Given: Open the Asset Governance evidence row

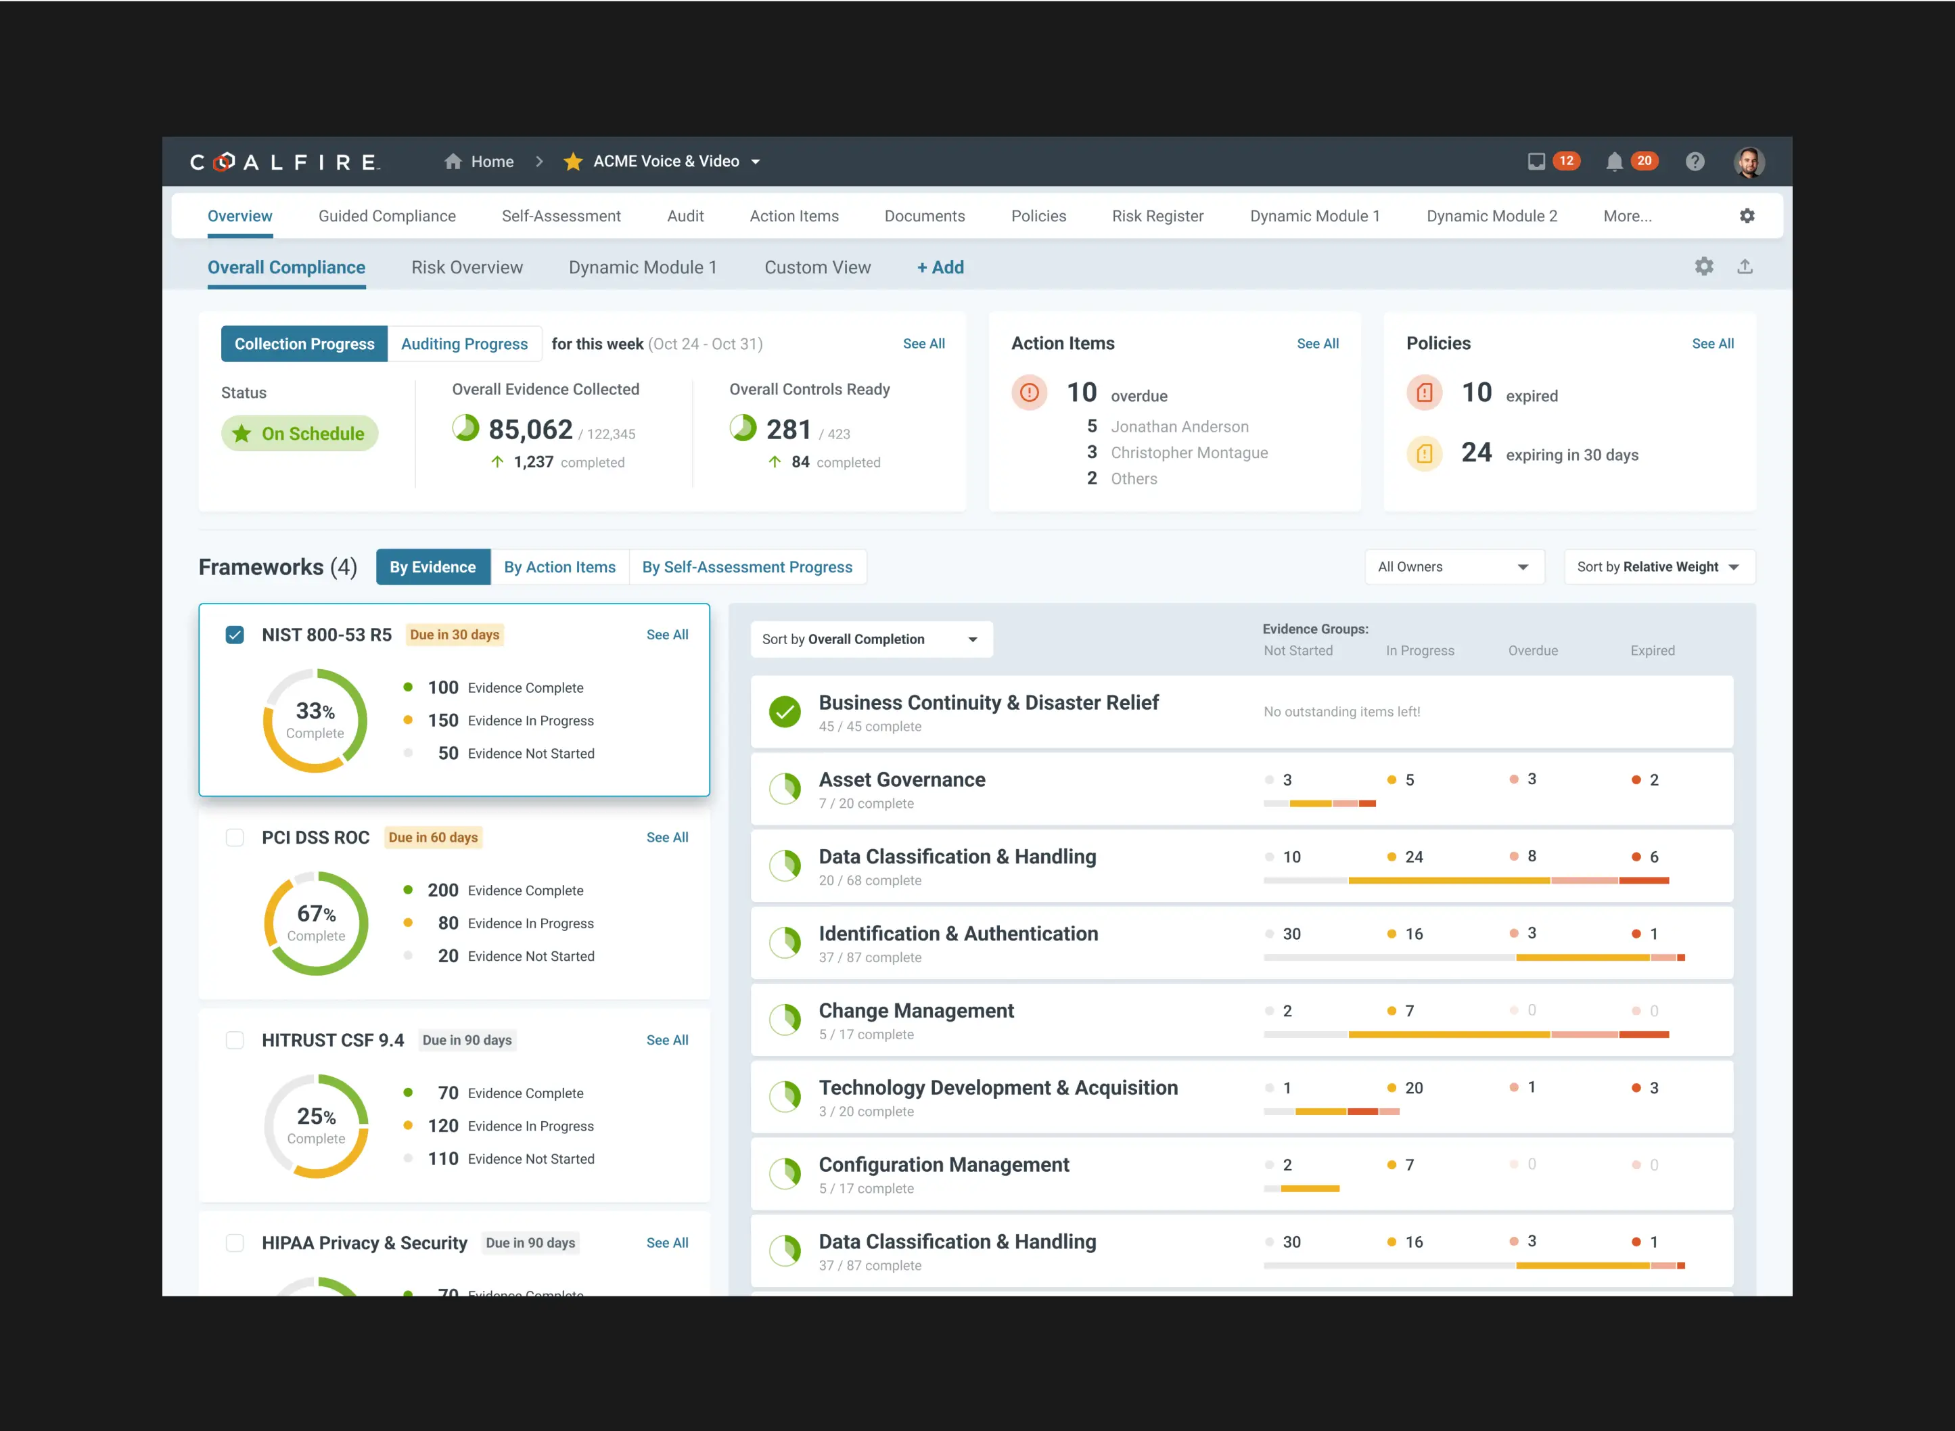Looking at the screenshot, I should pos(901,779).
